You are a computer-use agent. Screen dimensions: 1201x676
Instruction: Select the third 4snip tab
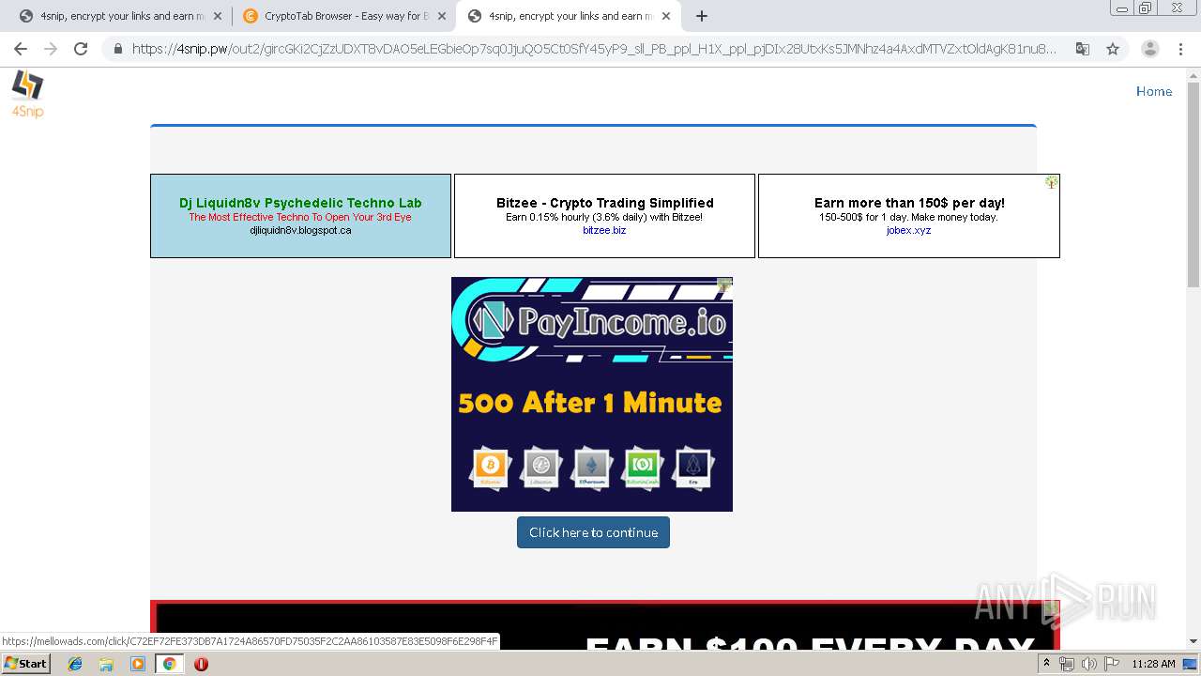(568, 16)
